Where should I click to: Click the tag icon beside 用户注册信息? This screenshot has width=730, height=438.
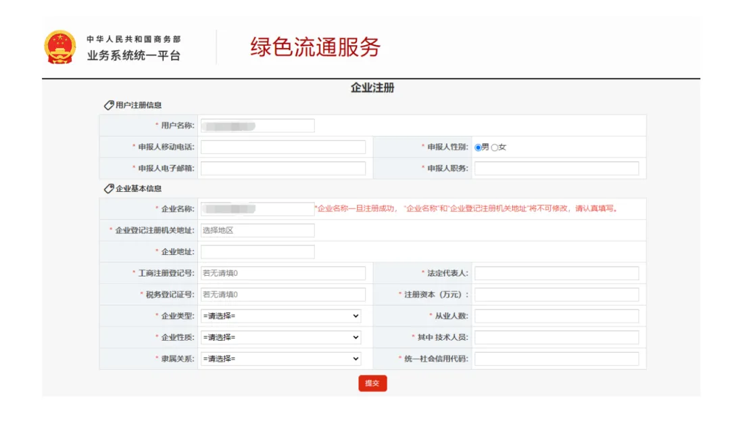[x=108, y=105]
